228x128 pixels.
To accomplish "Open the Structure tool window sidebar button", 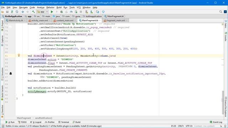I will point(2,74).
